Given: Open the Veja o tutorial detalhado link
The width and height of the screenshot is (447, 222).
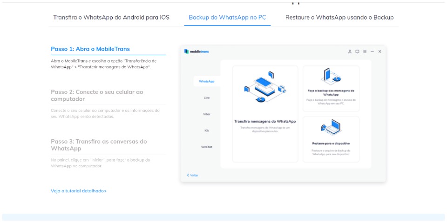Looking at the screenshot, I should point(79,191).
